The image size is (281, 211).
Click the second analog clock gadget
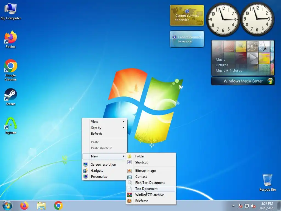click(x=257, y=19)
